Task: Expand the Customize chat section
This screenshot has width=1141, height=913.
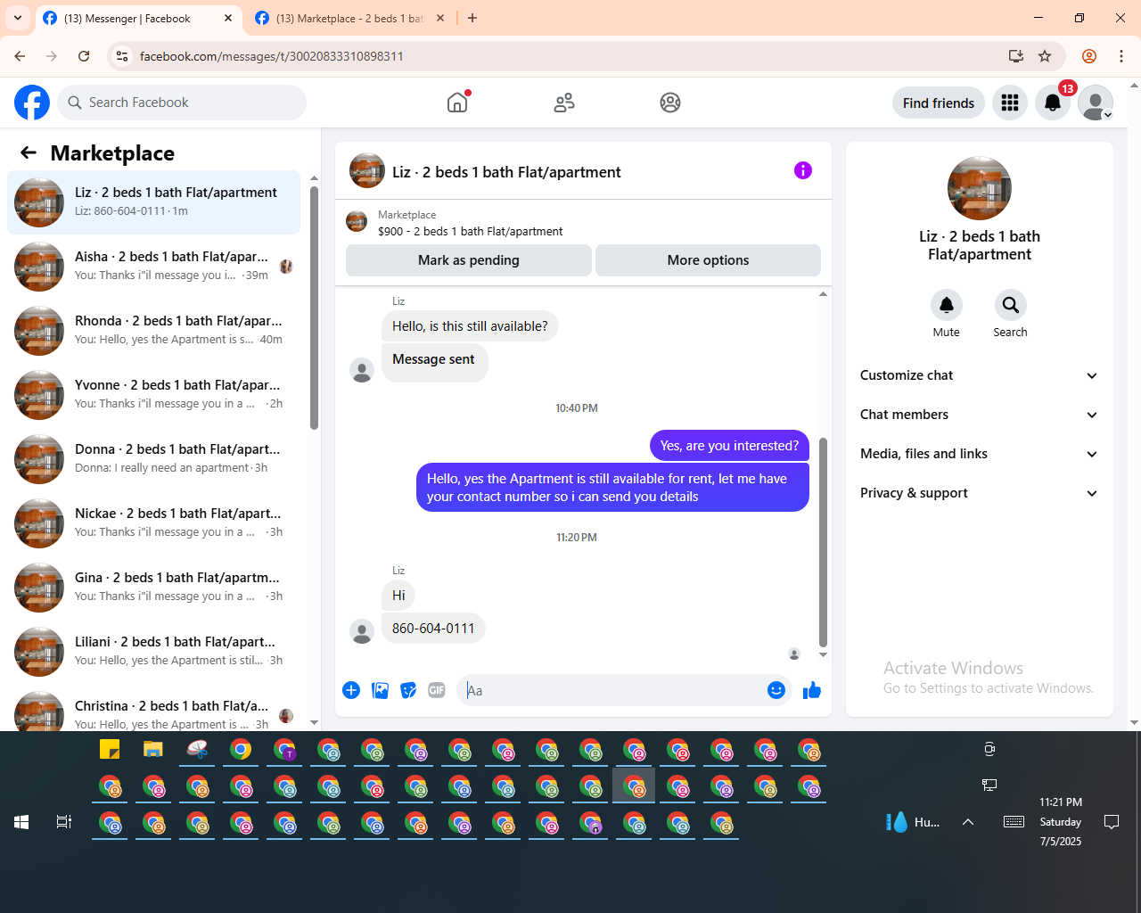Action: click(980, 375)
